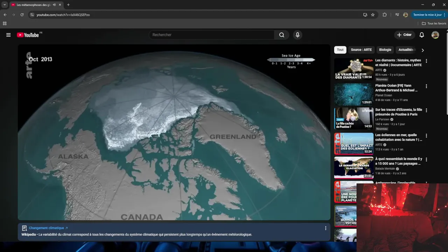Open Le Parisien Poutine video thumbnail

click(353, 118)
